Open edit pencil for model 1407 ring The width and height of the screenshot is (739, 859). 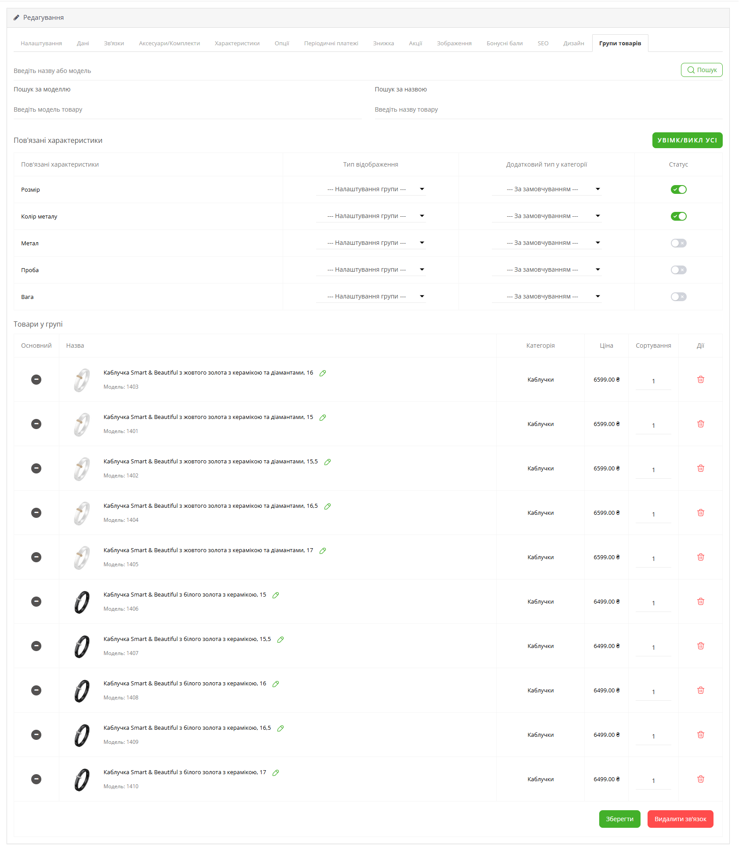(x=280, y=640)
